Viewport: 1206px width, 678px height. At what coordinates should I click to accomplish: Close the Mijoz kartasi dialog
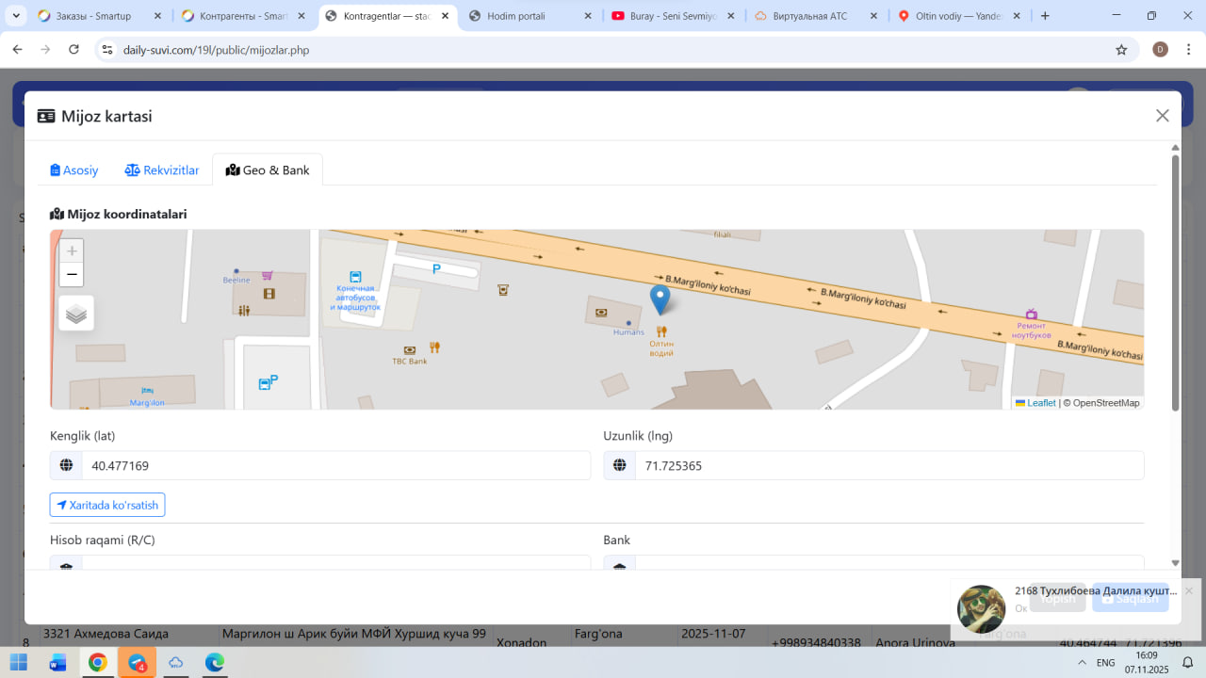pos(1162,116)
